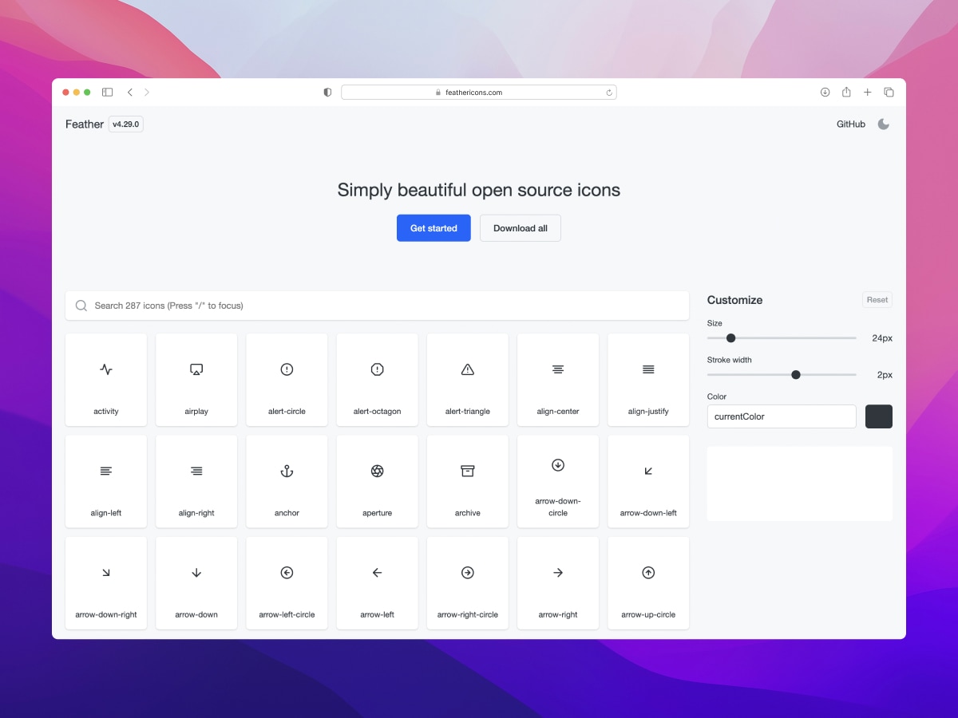Click the arrow-up-circle icon
The image size is (958, 718).
647,582
